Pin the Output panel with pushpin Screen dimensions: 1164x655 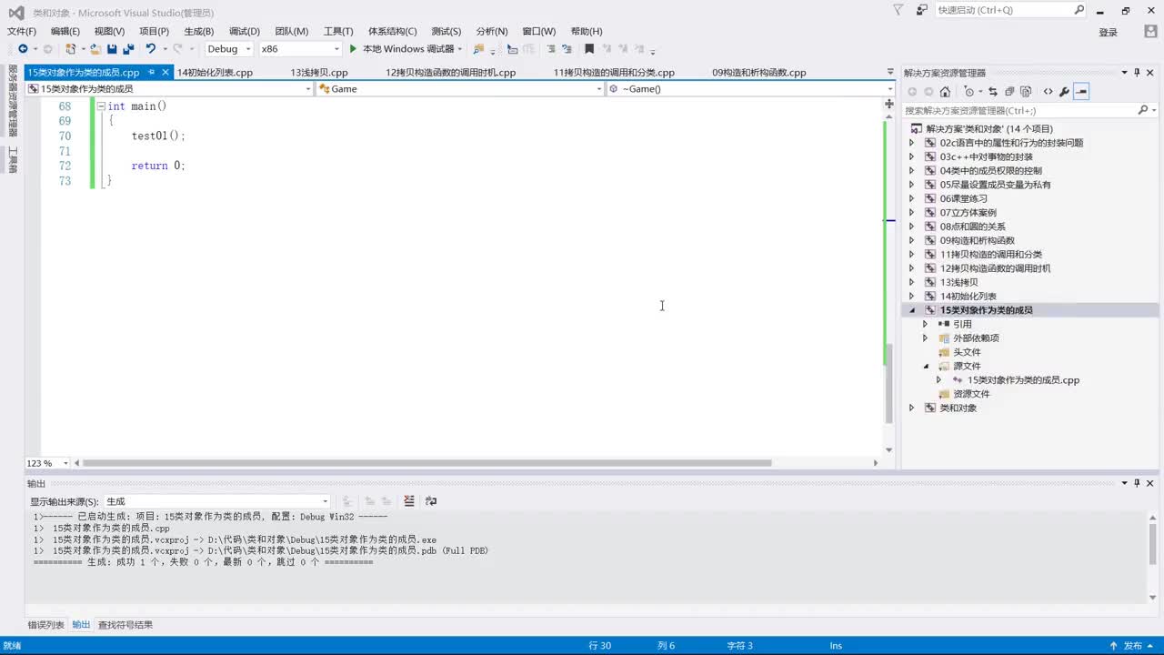pyautogui.click(x=1137, y=483)
